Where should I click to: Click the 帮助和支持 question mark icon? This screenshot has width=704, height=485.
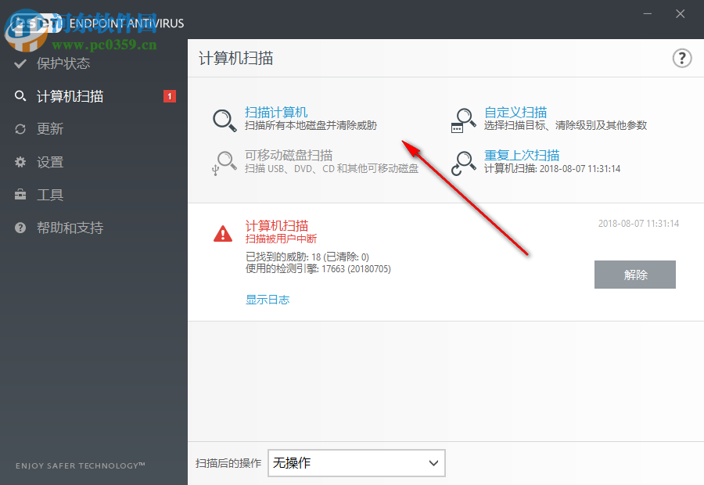click(20, 228)
